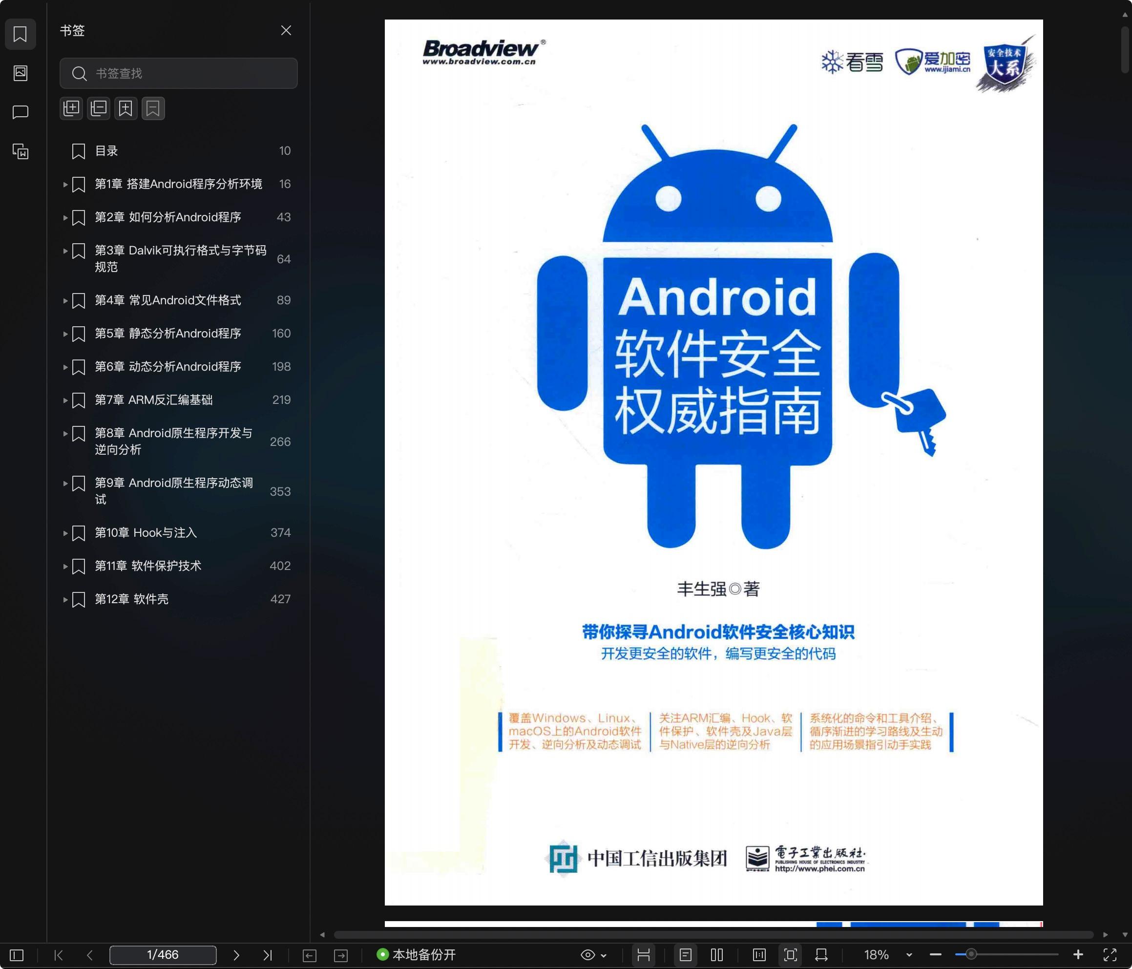The height and width of the screenshot is (969, 1132).
Task: Add a new bookmark with the bookmark-plus icon
Action: [x=126, y=108]
